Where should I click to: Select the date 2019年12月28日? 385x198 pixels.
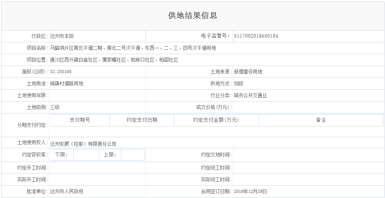251,191
